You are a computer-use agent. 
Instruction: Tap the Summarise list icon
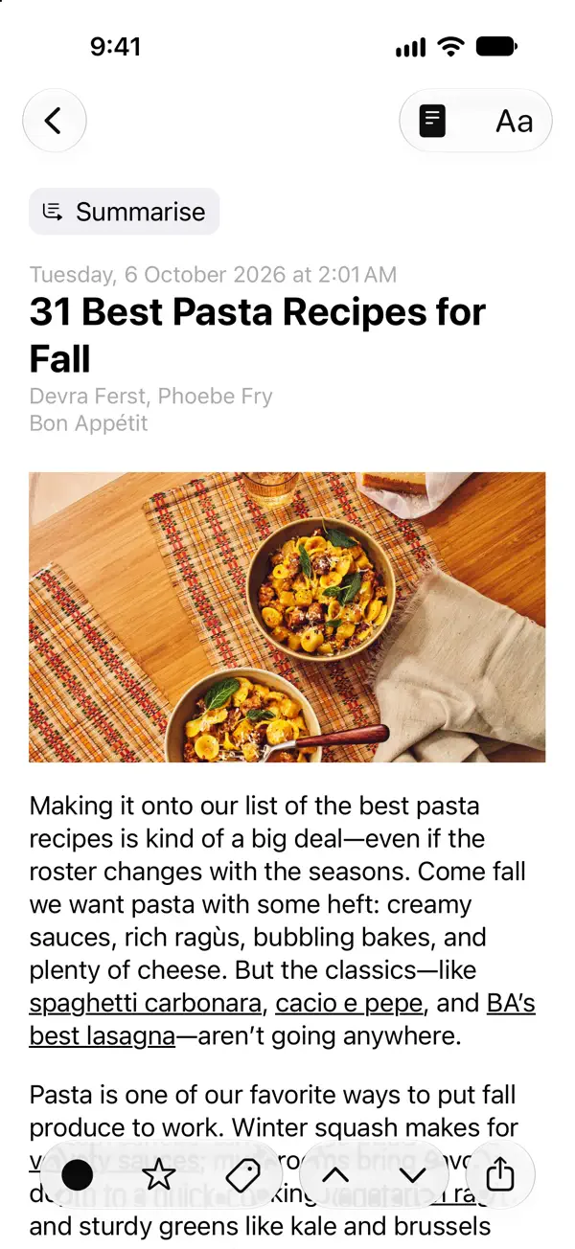tap(54, 212)
